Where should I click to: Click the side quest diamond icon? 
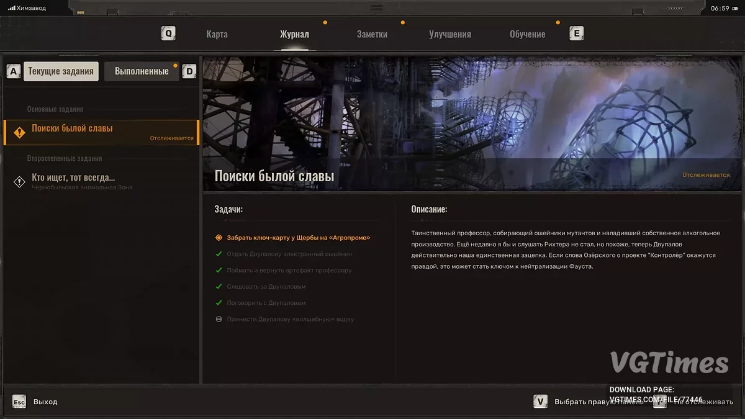pyautogui.click(x=19, y=181)
